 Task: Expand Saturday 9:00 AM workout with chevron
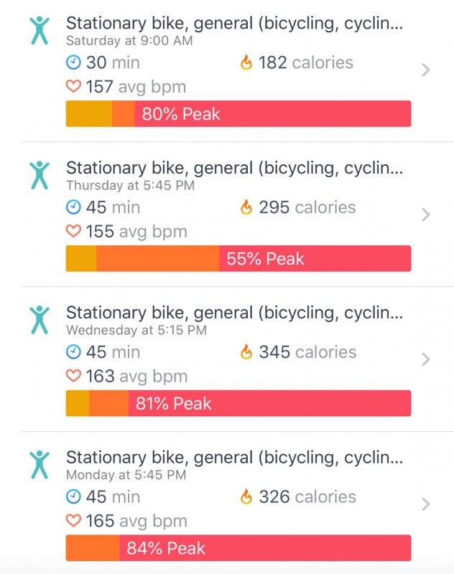tap(425, 70)
